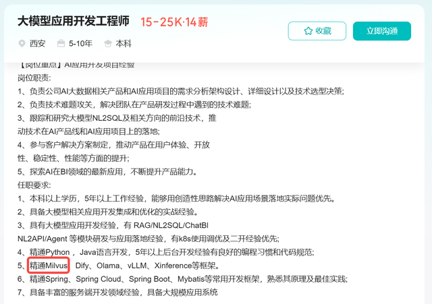This screenshot has height=304, width=432.
Task: Click the 收藏 favorite button label
Action: (323, 31)
